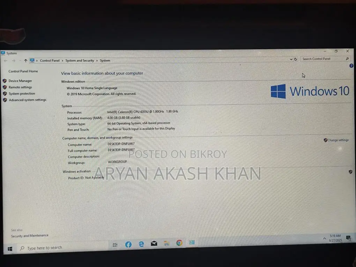This screenshot has width=356, height=267.
Task: Click Product ID Not Available text
Action: [86, 178]
